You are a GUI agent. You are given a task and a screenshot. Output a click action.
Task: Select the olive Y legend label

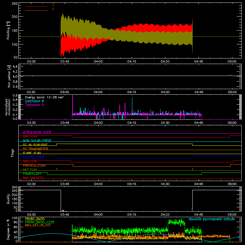53,9
